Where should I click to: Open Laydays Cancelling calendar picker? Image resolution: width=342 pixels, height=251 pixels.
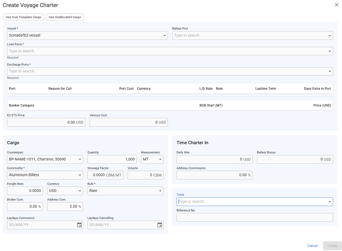coord(160,225)
